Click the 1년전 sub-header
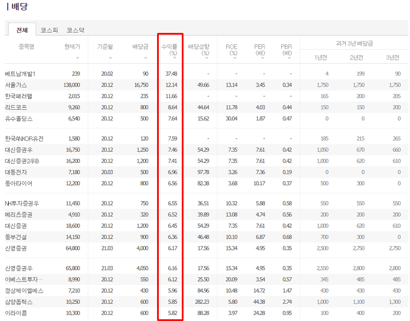 coord(321,58)
